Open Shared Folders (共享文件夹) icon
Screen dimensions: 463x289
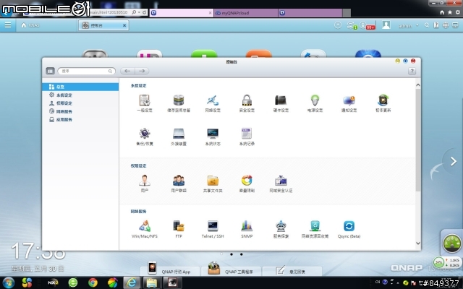[x=213, y=181]
